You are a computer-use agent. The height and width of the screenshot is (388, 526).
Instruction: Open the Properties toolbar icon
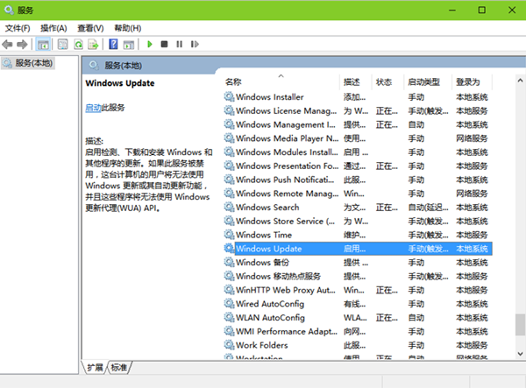63,44
